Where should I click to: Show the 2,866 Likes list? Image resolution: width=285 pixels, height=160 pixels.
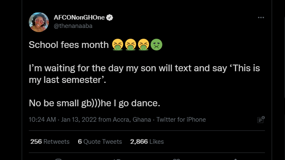(x=147, y=142)
